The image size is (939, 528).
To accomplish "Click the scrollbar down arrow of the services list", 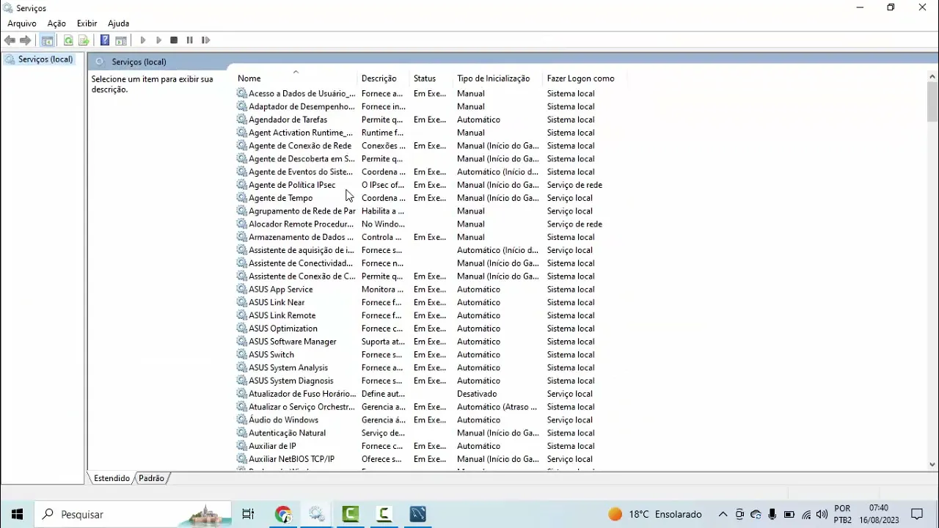I will [x=932, y=464].
